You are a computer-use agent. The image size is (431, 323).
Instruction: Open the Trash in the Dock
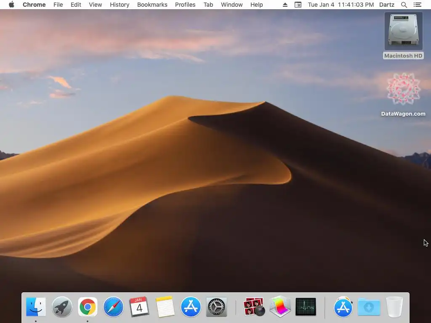394,307
